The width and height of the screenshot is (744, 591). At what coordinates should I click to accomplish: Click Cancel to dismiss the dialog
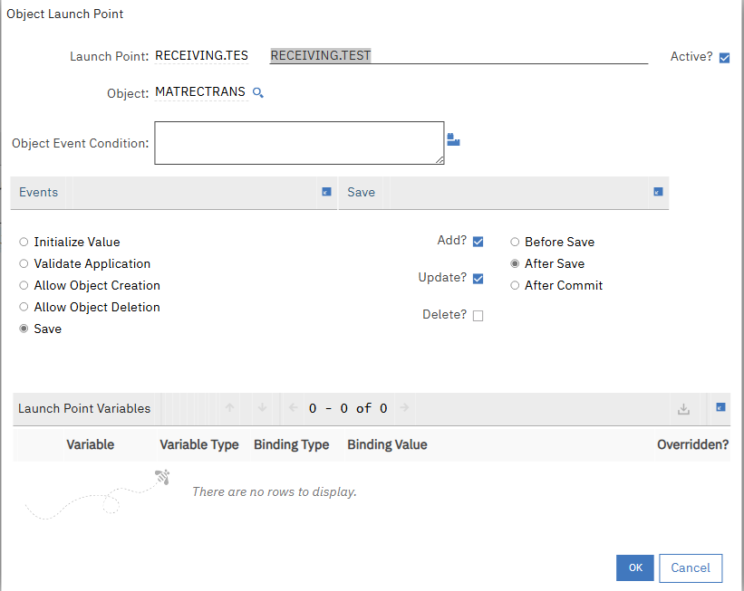pos(691,567)
